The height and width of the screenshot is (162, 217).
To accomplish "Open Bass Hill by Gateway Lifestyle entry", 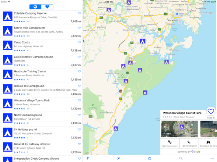I will pyautogui.click(x=41, y=148).
